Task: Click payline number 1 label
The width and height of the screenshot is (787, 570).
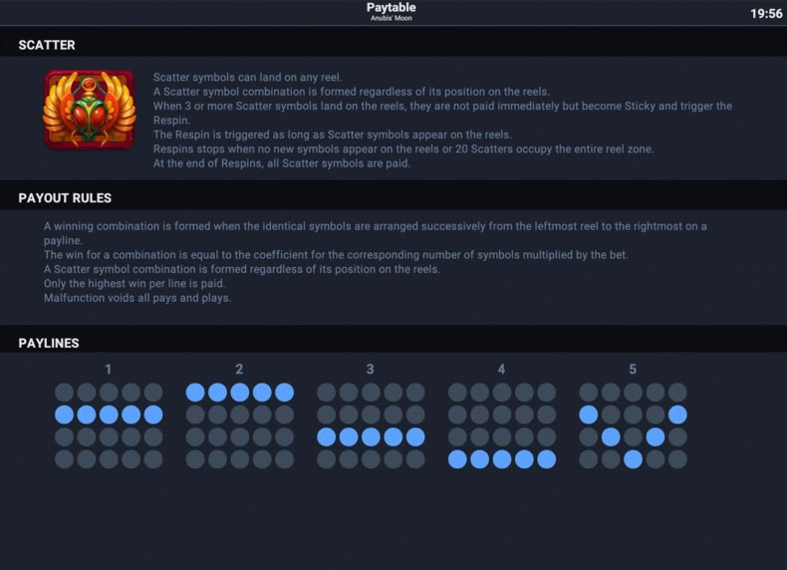Action: [108, 369]
